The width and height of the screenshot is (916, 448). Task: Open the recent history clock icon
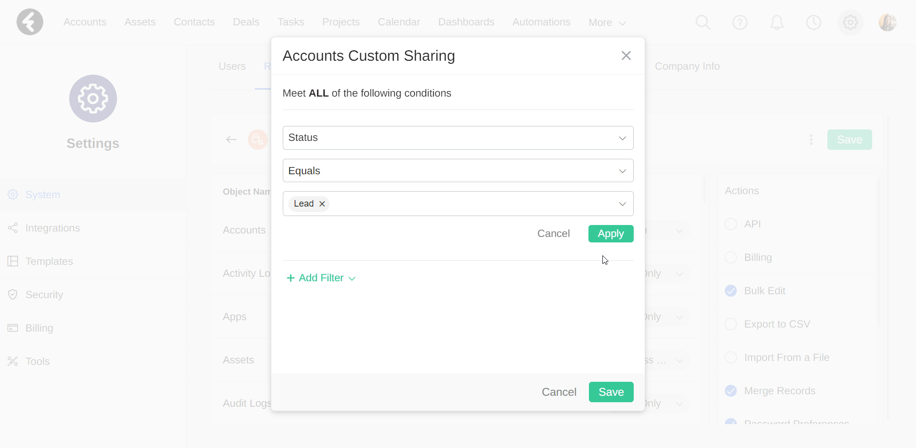pyautogui.click(x=813, y=22)
